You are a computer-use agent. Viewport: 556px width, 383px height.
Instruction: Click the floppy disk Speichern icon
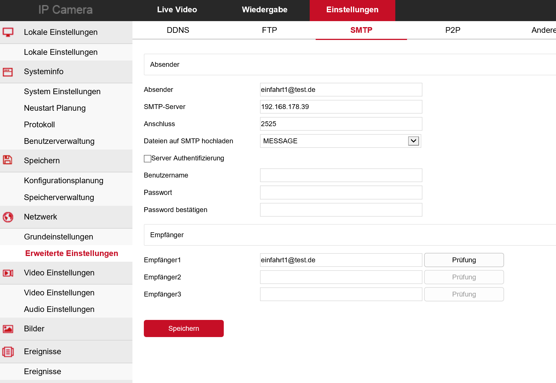click(8, 160)
